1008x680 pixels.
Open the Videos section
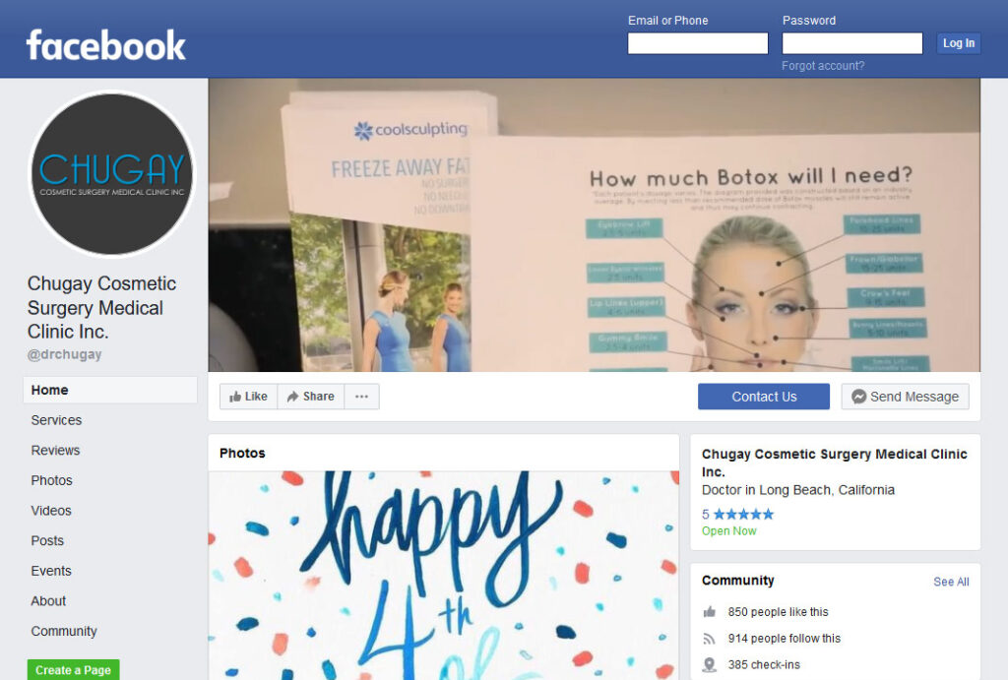tap(51, 511)
